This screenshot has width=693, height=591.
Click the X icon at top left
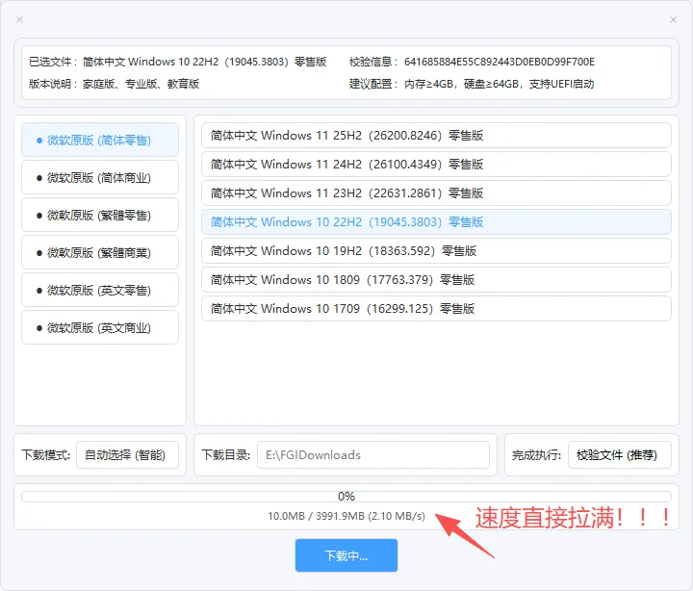[19, 20]
